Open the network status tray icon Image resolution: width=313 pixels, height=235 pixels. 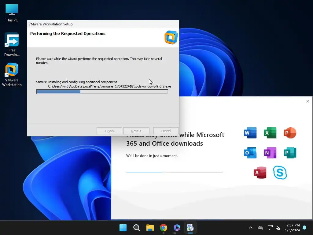270,228
